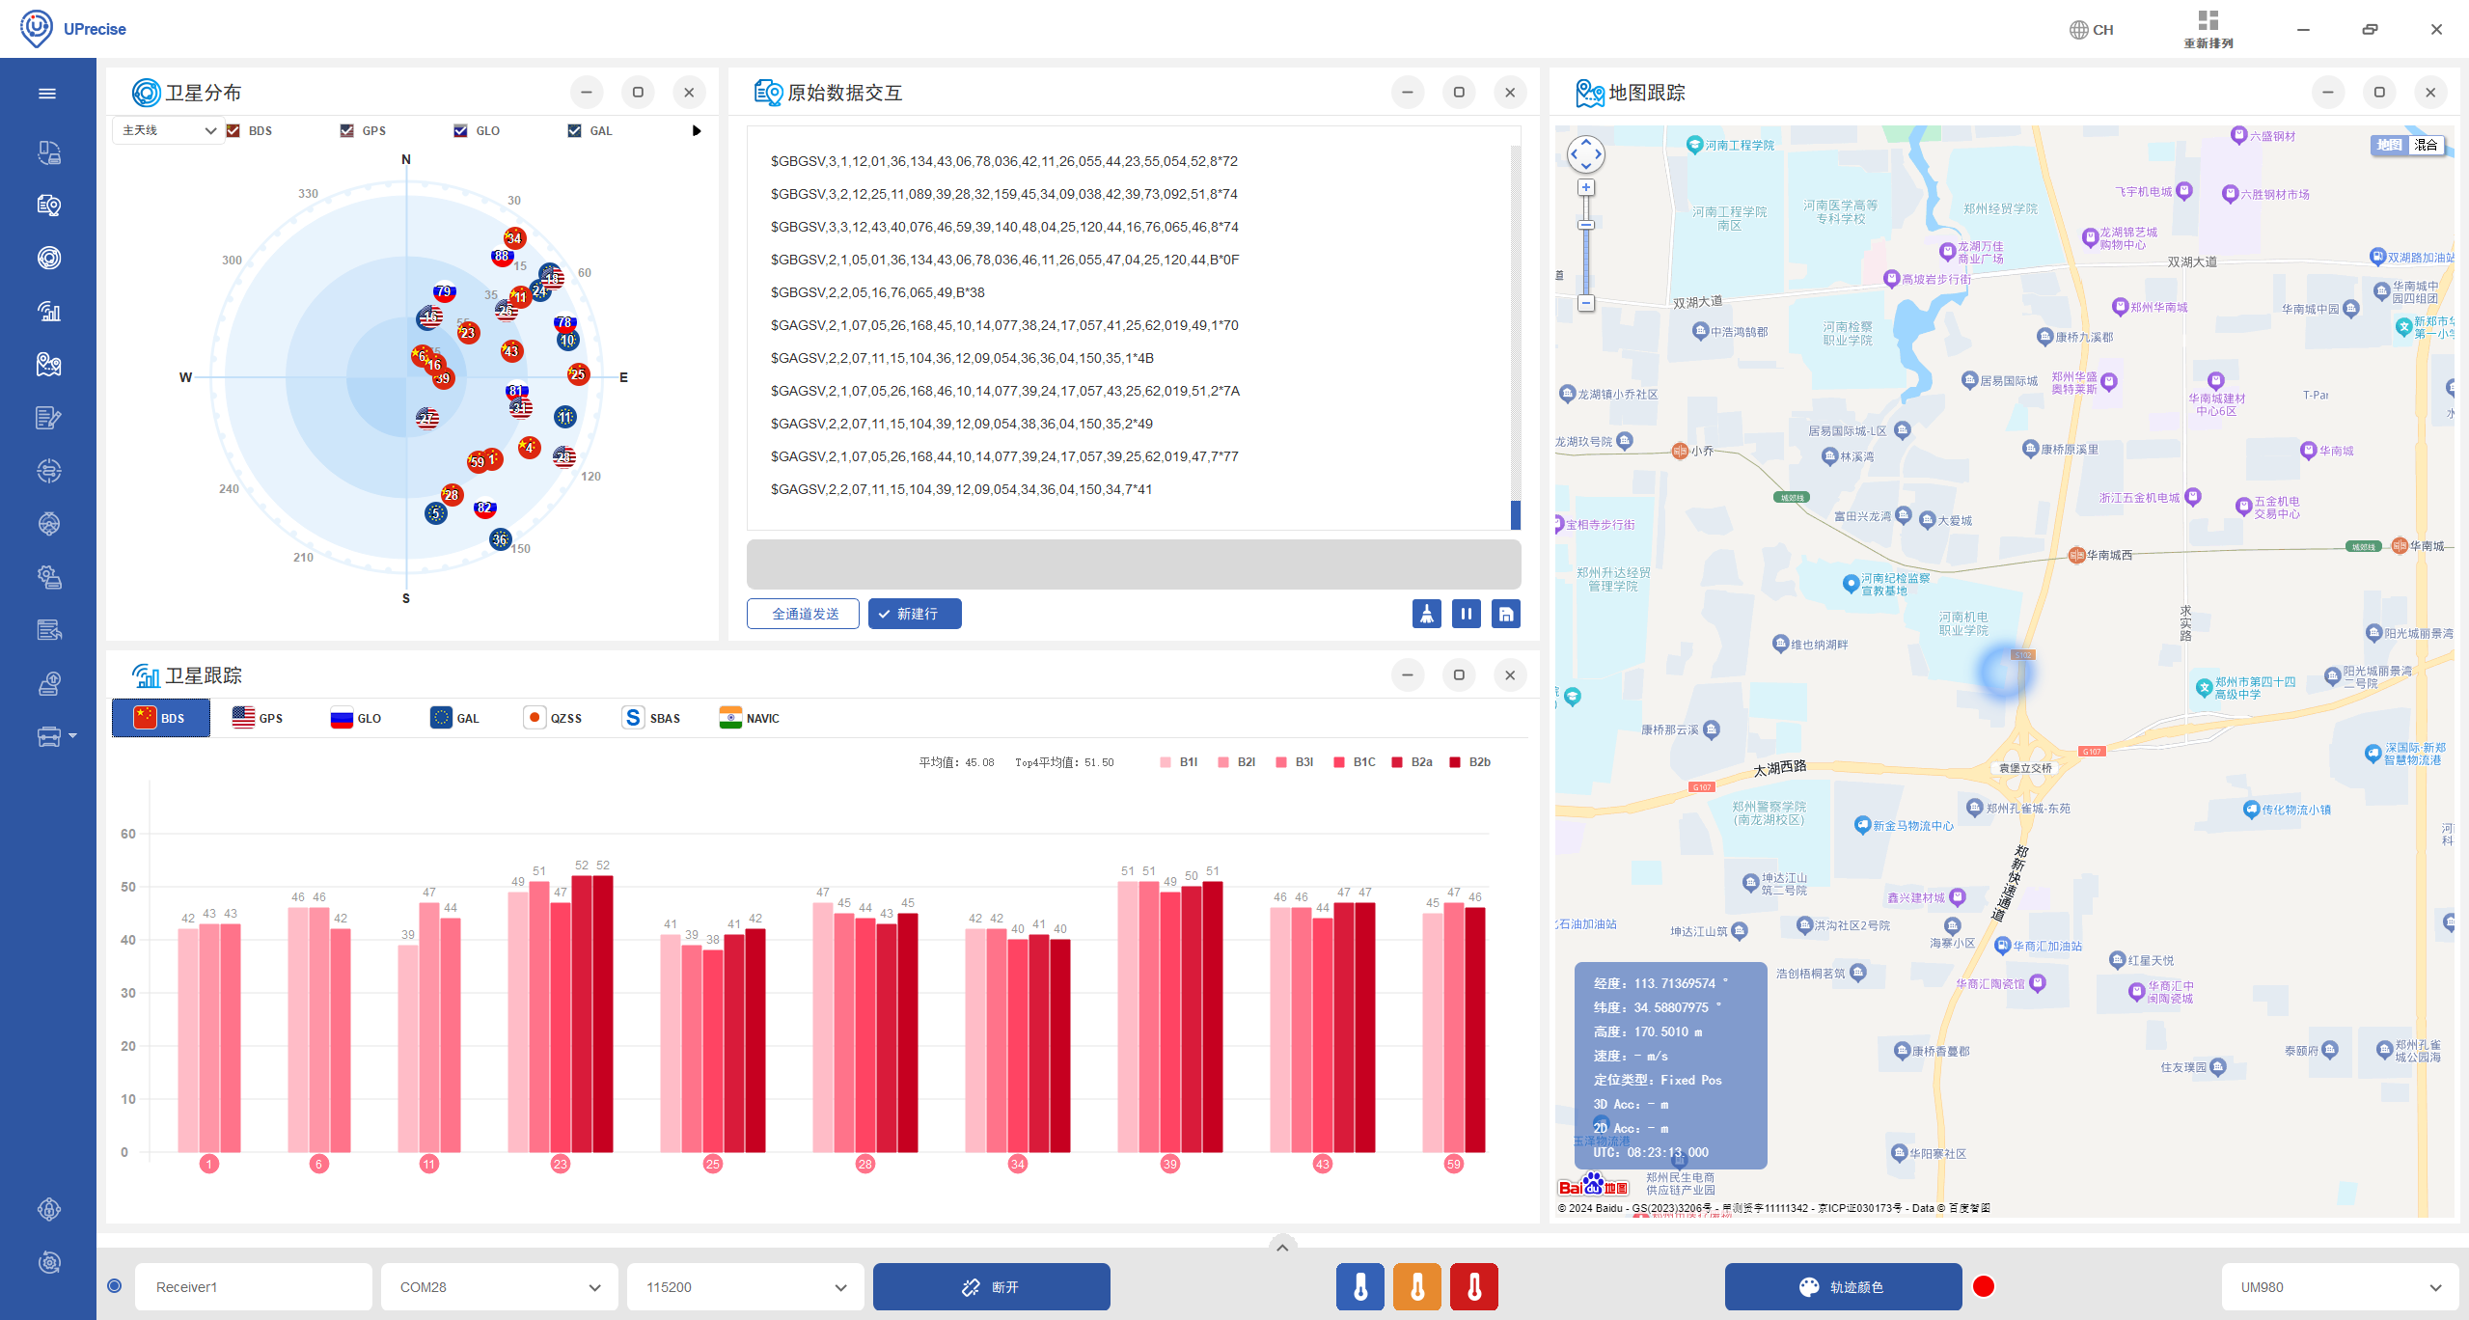The image size is (2469, 1320).
Task: Show more constellation filters with right arrow
Action: [697, 130]
